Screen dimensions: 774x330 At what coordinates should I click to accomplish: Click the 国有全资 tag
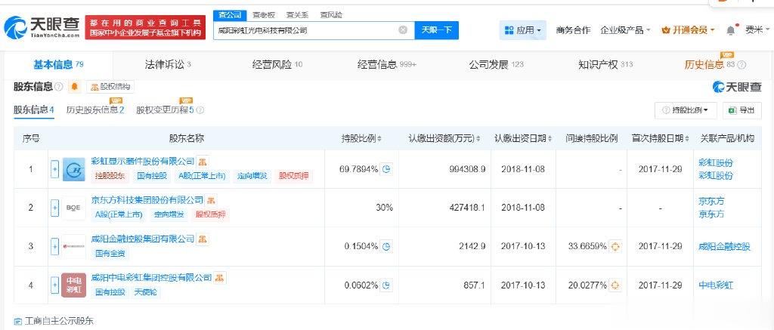(x=110, y=253)
